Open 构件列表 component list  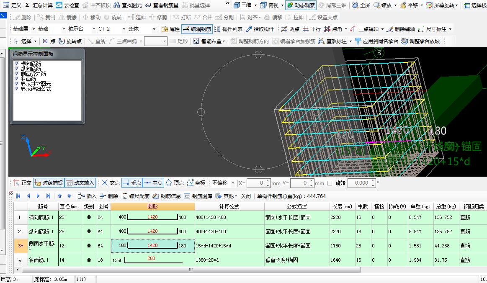[x=228, y=29]
